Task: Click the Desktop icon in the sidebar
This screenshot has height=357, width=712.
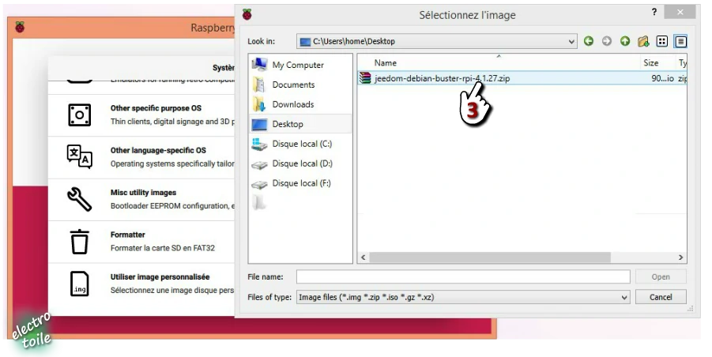Action: 259,124
